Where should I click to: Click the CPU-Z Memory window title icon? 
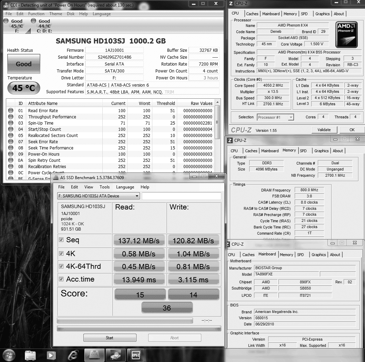click(230, 140)
